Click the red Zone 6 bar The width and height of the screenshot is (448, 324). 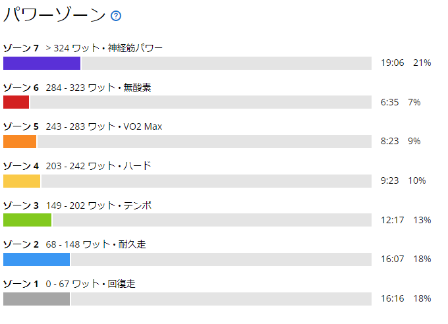16,102
